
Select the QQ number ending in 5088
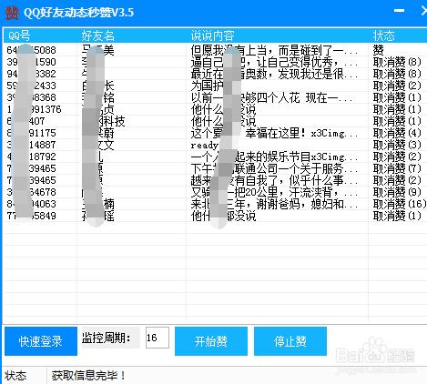tap(32, 50)
